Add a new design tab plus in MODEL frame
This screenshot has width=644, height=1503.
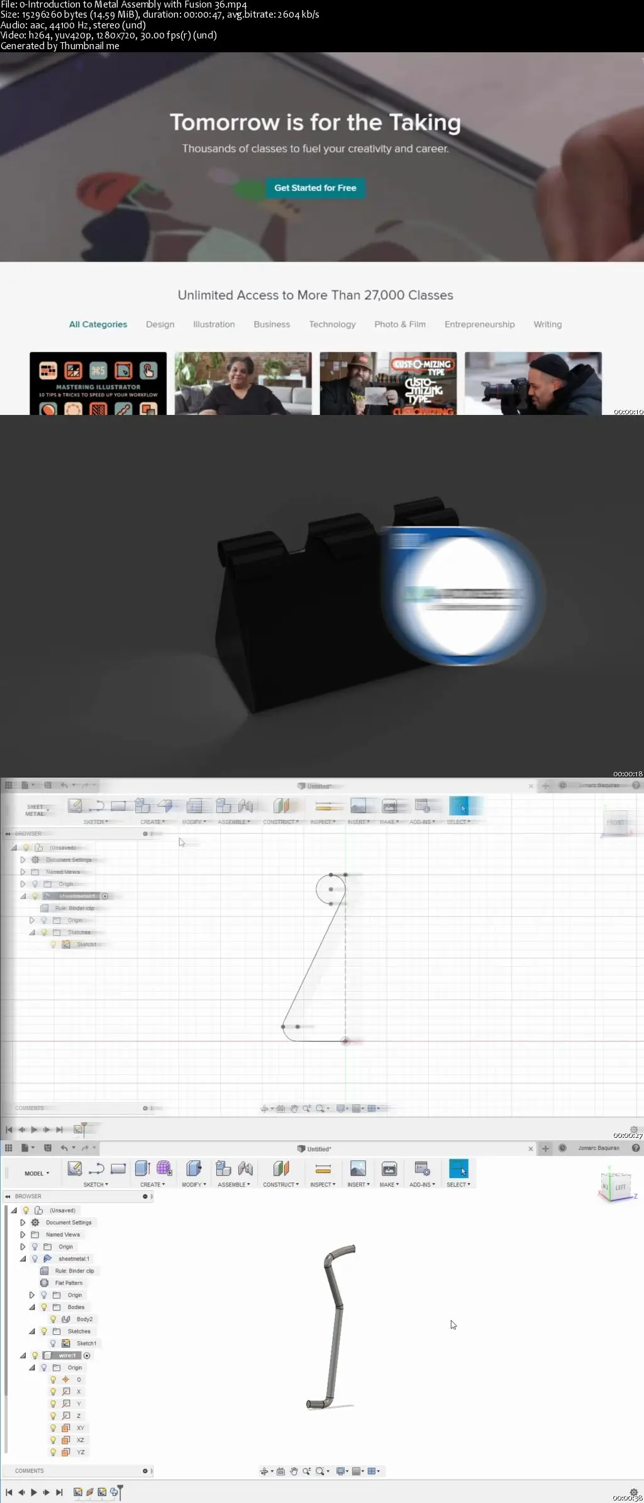(x=545, y=1148)
